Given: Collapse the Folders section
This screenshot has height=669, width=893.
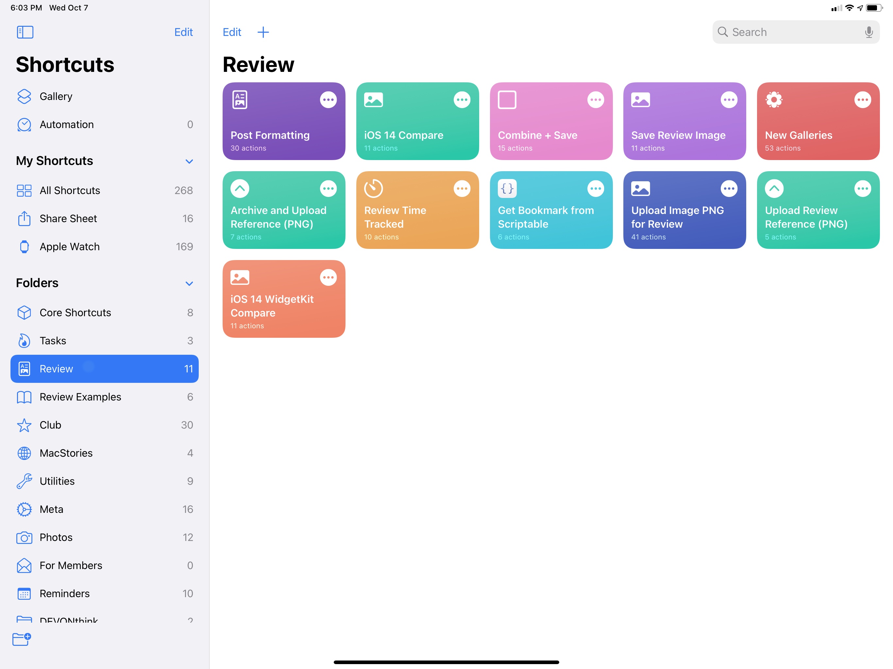Looking at the screenshot, I should point(189,284).
